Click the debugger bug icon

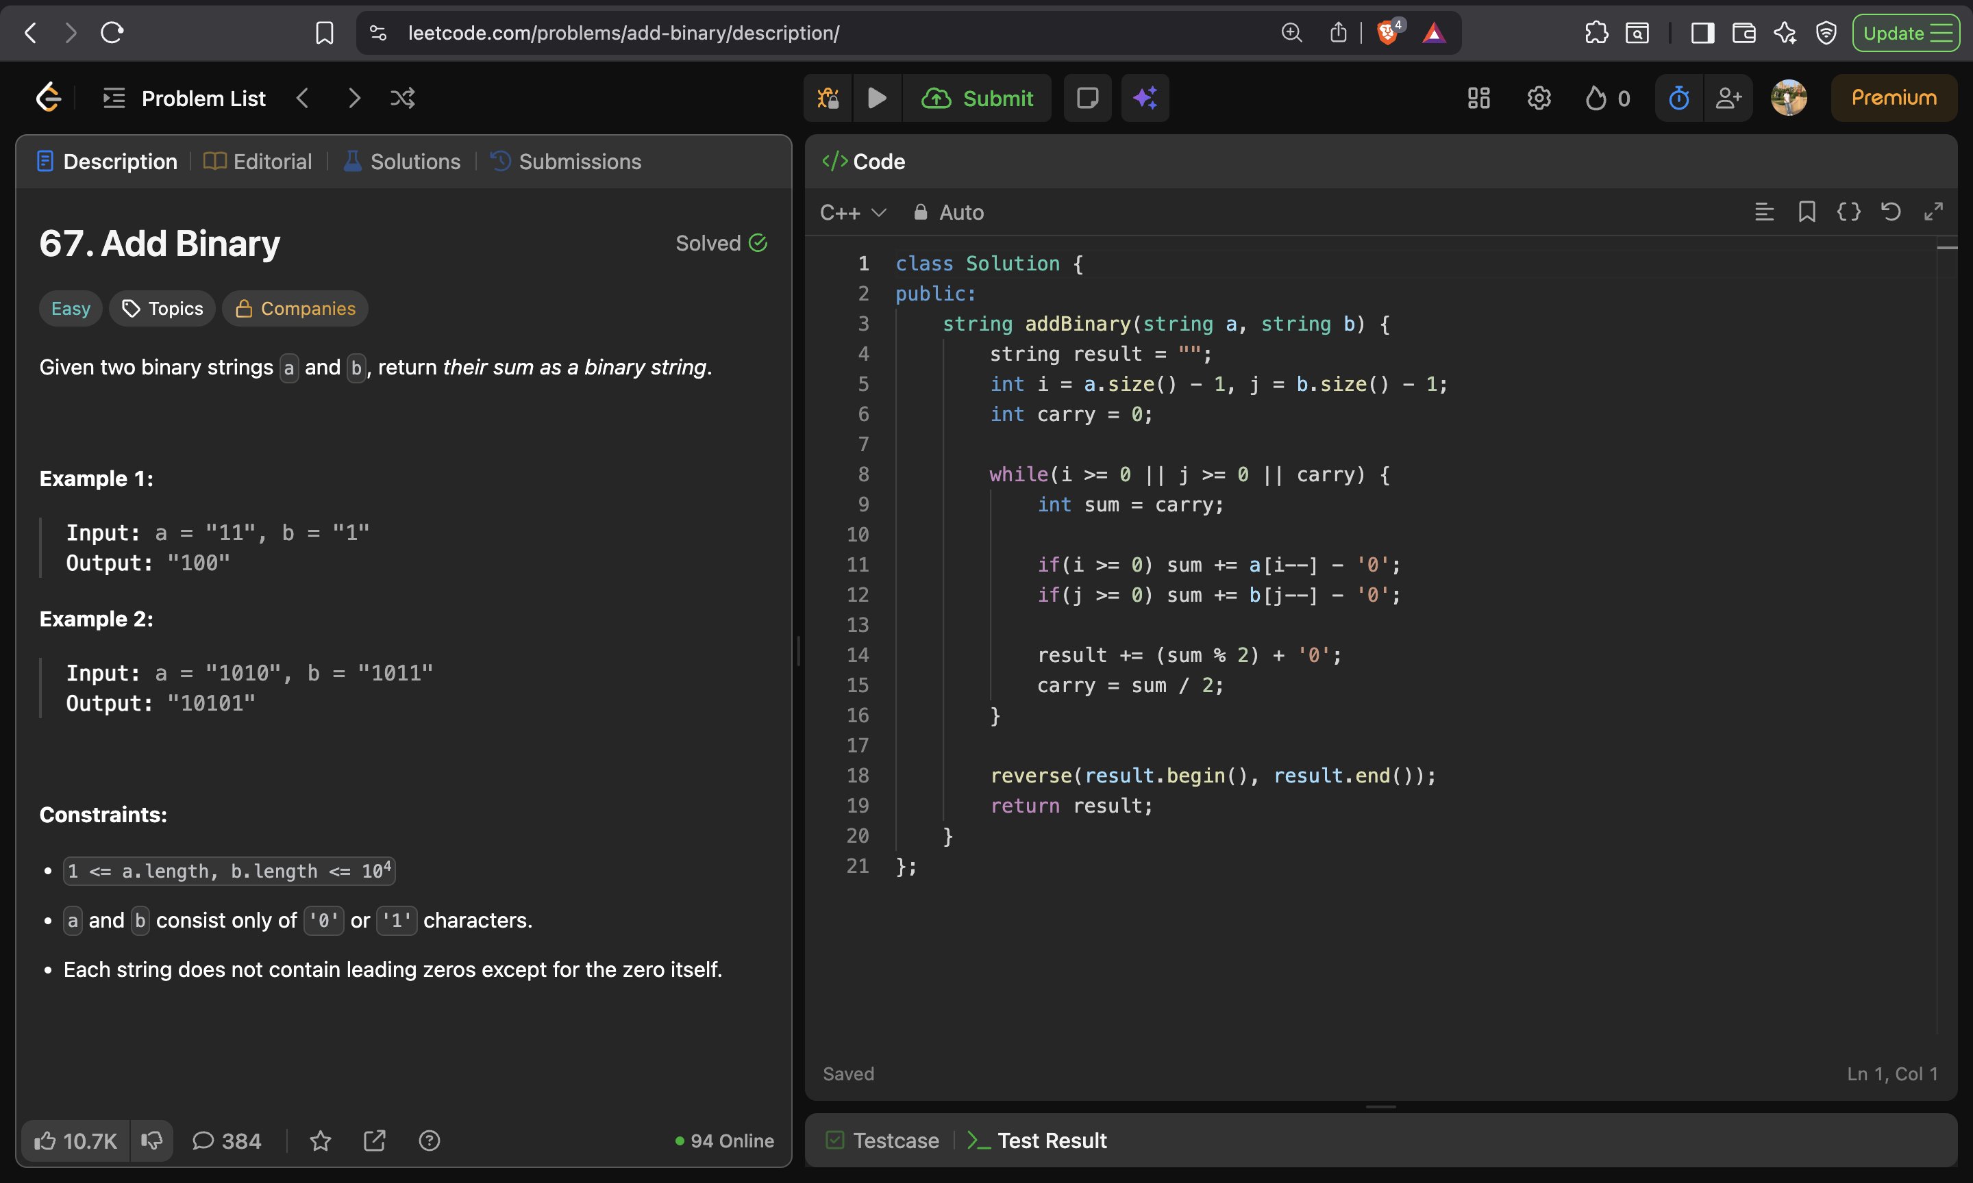[828, 98]
